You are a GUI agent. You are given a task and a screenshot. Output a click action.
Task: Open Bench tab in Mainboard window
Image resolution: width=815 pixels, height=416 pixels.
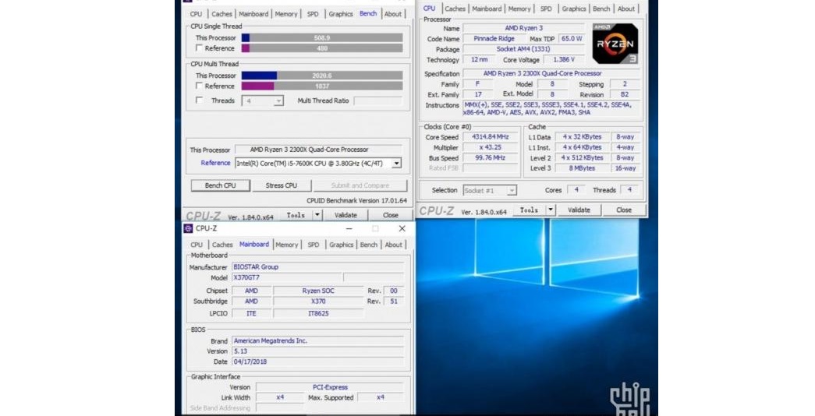pos(369,245)
